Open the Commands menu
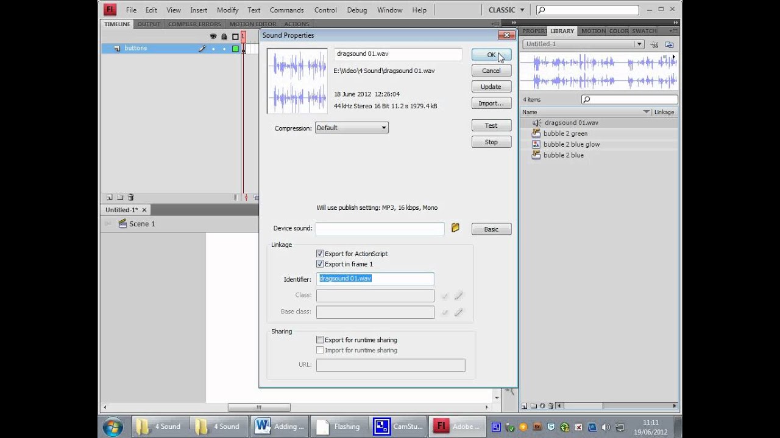 click(x=287, y=10)
